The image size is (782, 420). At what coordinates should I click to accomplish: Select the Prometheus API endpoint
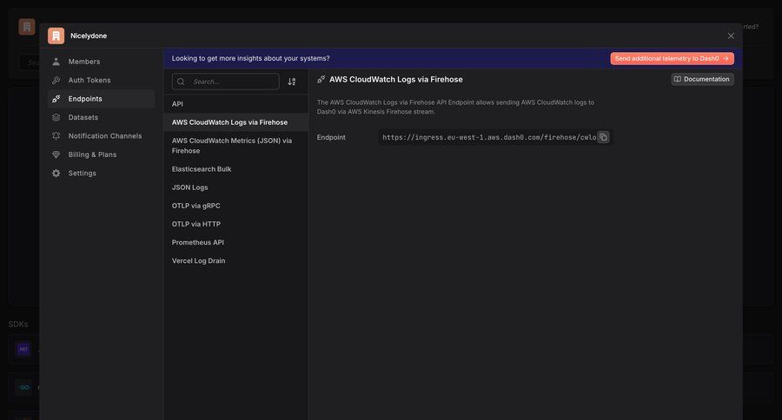click(235, 243)
